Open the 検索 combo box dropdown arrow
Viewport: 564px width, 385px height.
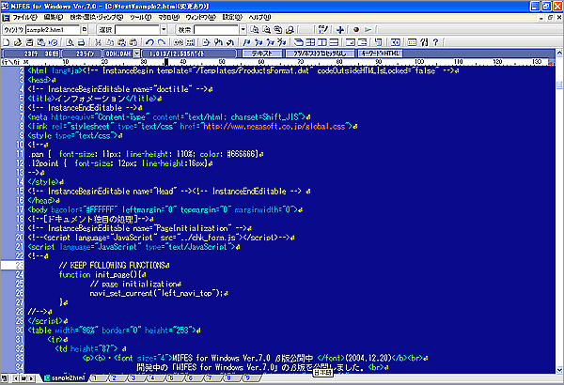point(243,30)
